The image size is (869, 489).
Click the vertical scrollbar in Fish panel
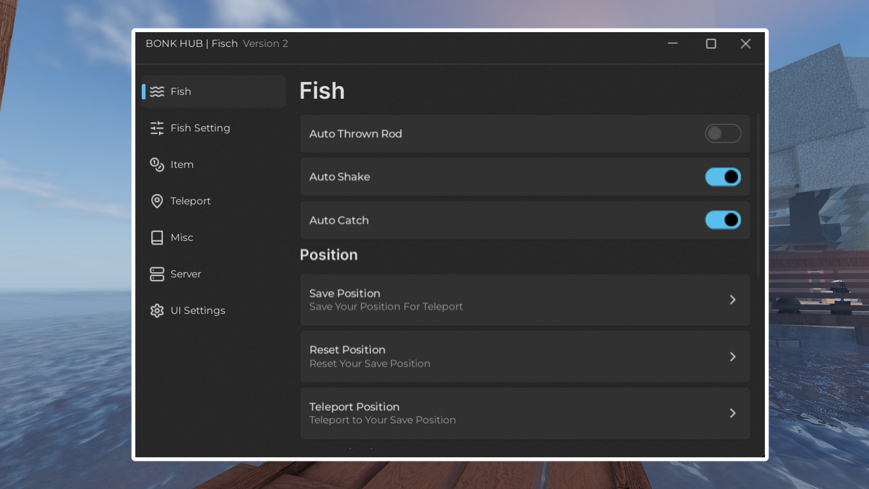758,195
